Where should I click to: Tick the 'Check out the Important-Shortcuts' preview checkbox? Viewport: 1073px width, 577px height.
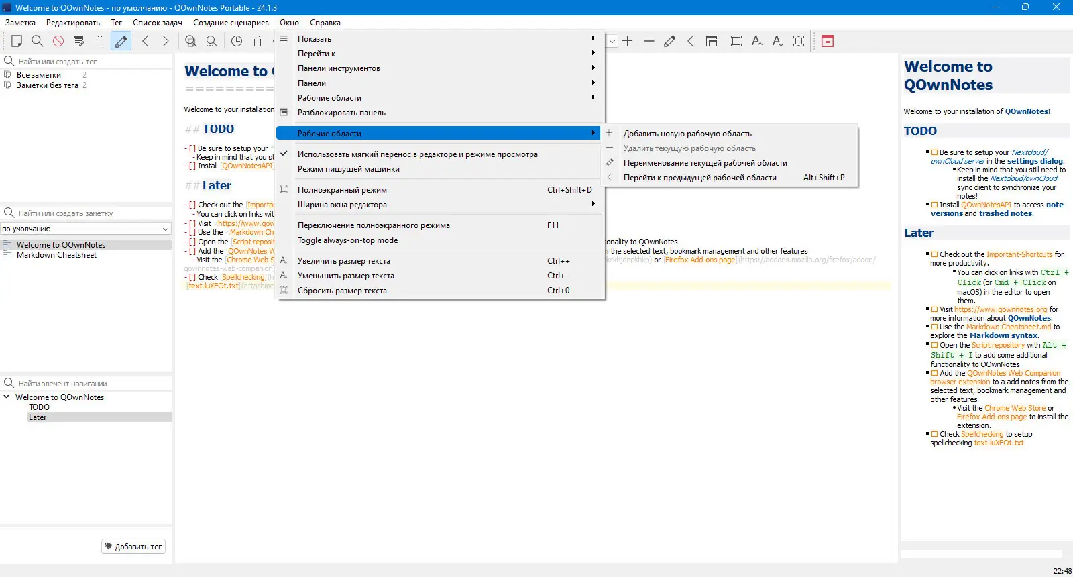point(934,254)
